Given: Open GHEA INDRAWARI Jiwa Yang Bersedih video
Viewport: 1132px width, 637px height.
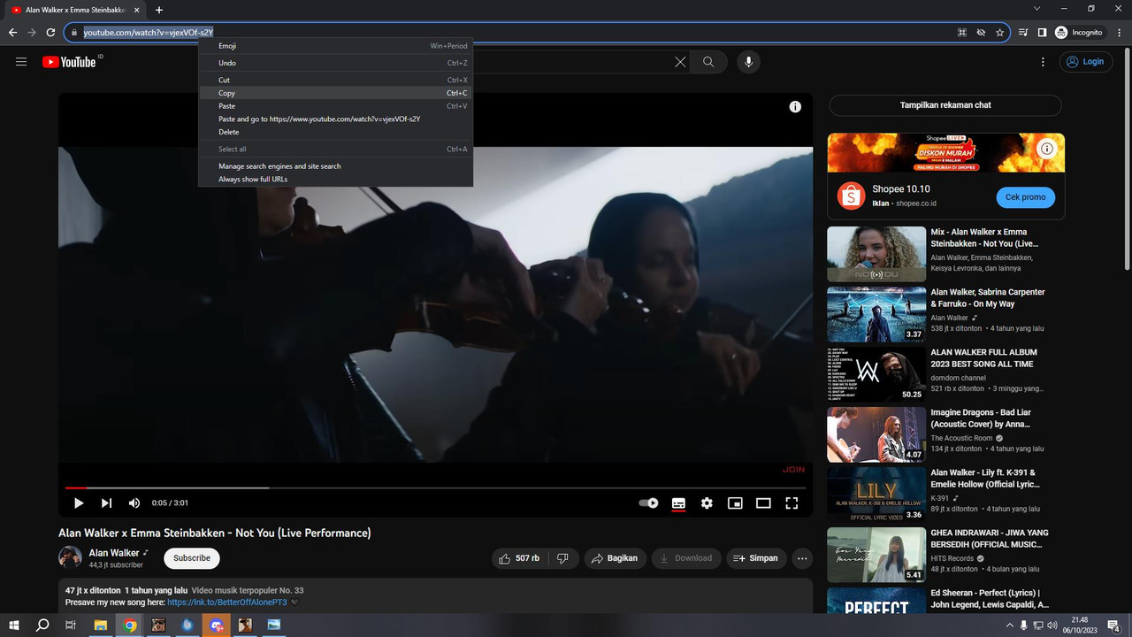Looking at the screenshot, I should tap(876, 555).
